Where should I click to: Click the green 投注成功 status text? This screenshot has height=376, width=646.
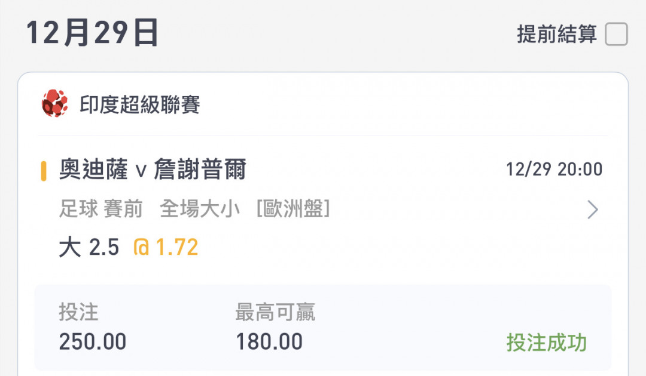546,343
